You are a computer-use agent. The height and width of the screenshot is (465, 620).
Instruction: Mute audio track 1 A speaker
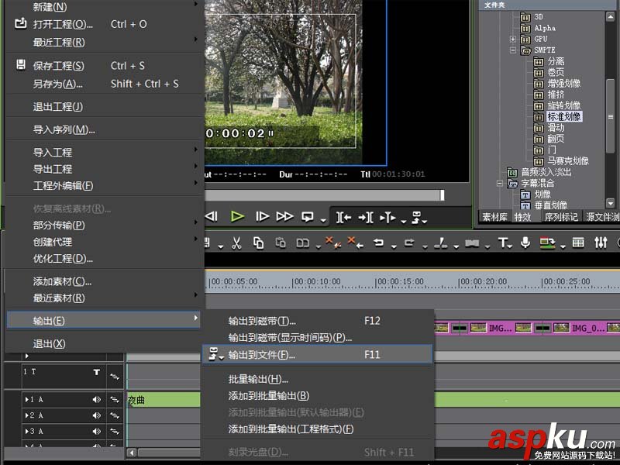(x=96, y=399)
